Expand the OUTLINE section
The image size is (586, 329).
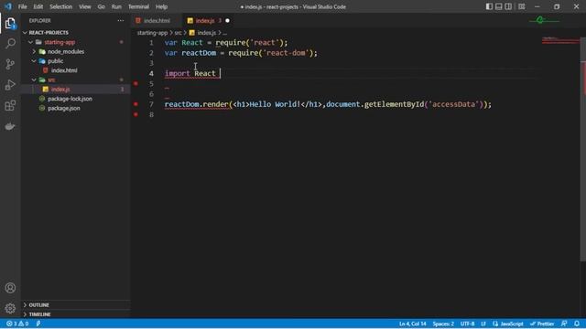click(76, 304)
